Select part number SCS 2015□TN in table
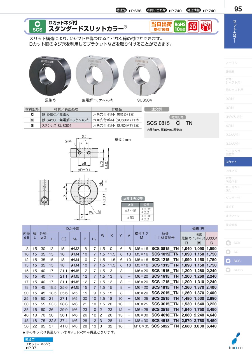The width and height of the screenshot is (252, 356). pyautogui.click(x=165, y=293)
